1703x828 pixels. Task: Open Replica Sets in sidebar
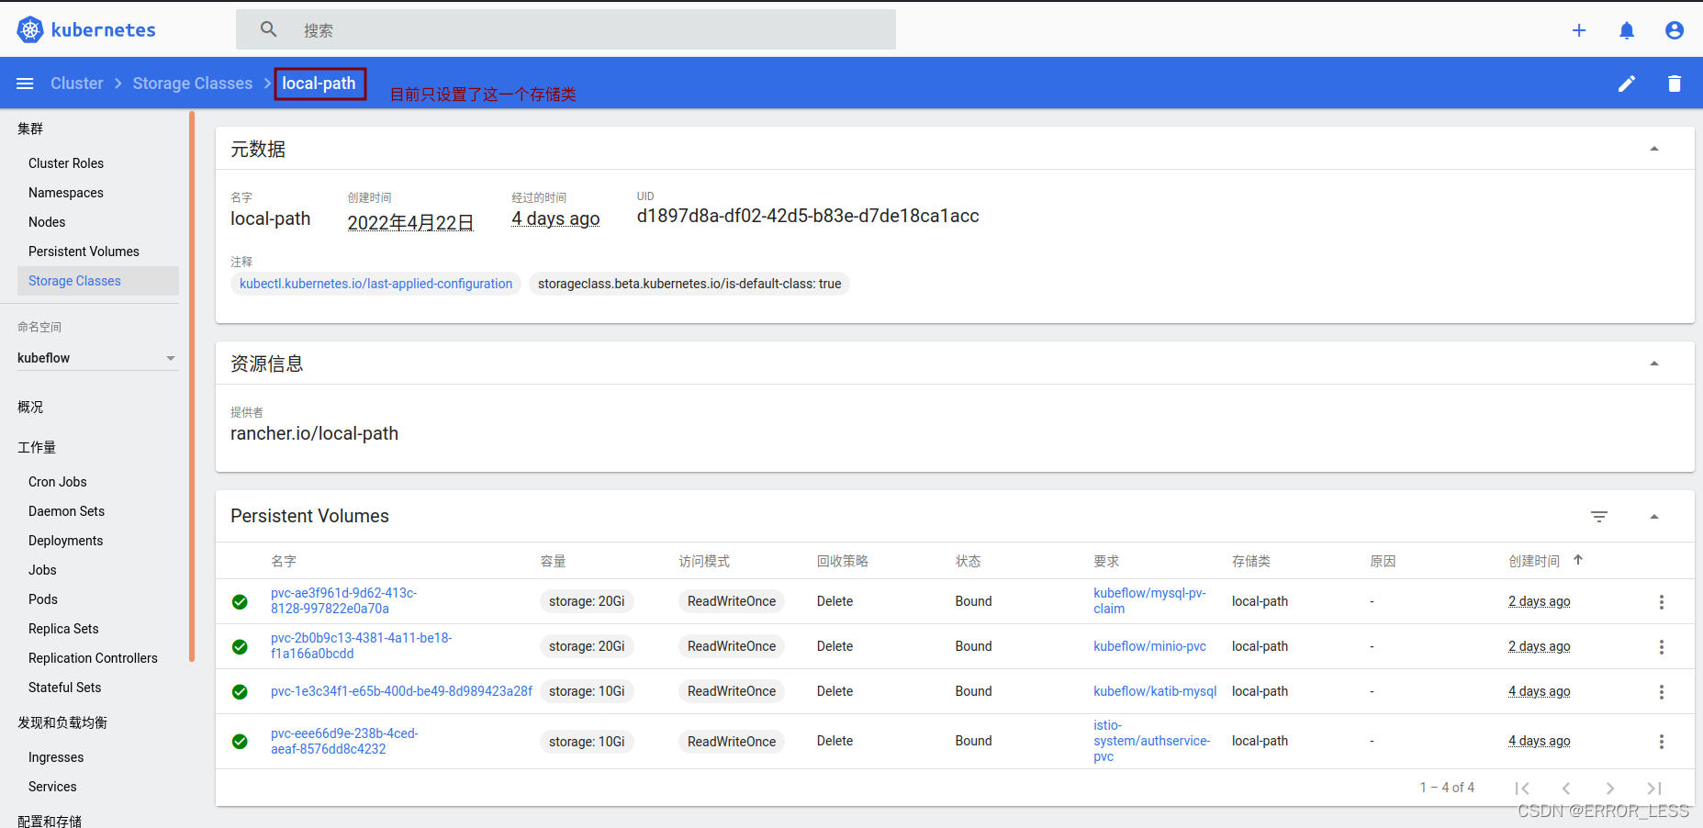(63, 629)
